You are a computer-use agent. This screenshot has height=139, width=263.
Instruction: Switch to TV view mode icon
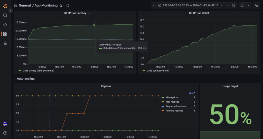pos(256,5)
